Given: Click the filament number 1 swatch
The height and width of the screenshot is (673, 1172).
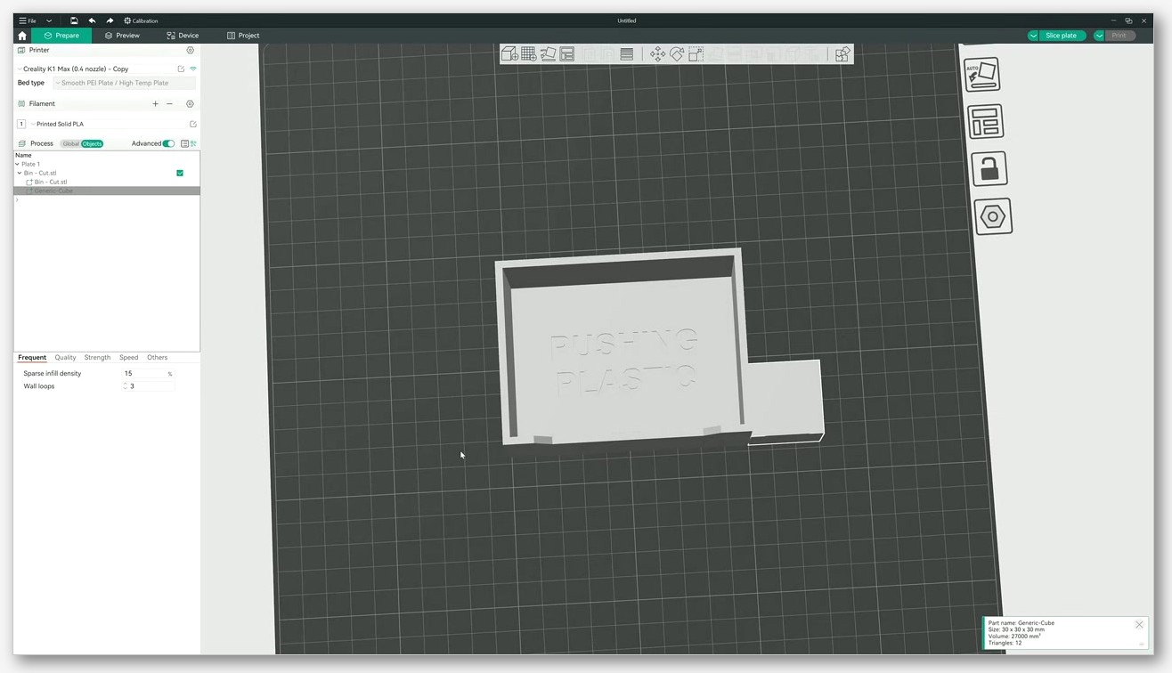Looking at the screenshot, I should (x=21, y=124).
